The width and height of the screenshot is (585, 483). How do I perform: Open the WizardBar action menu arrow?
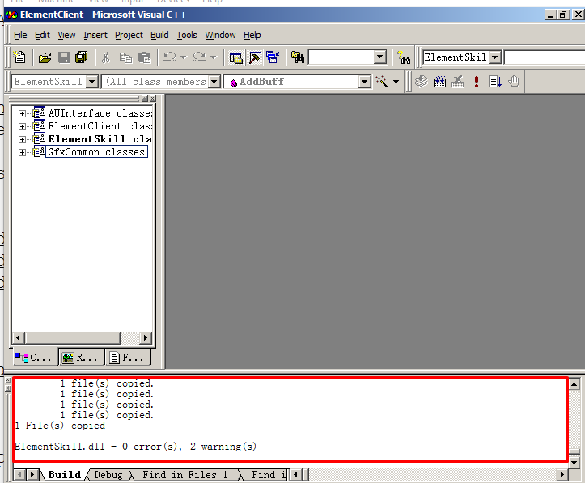pyautogui.click(x=396, y=81)
